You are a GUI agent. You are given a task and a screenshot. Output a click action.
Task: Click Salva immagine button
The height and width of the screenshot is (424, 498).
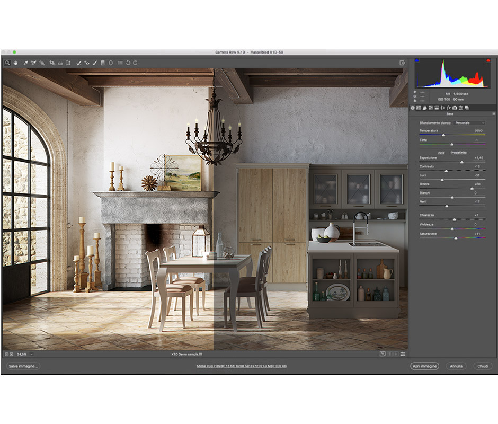(x=23, y=366)
